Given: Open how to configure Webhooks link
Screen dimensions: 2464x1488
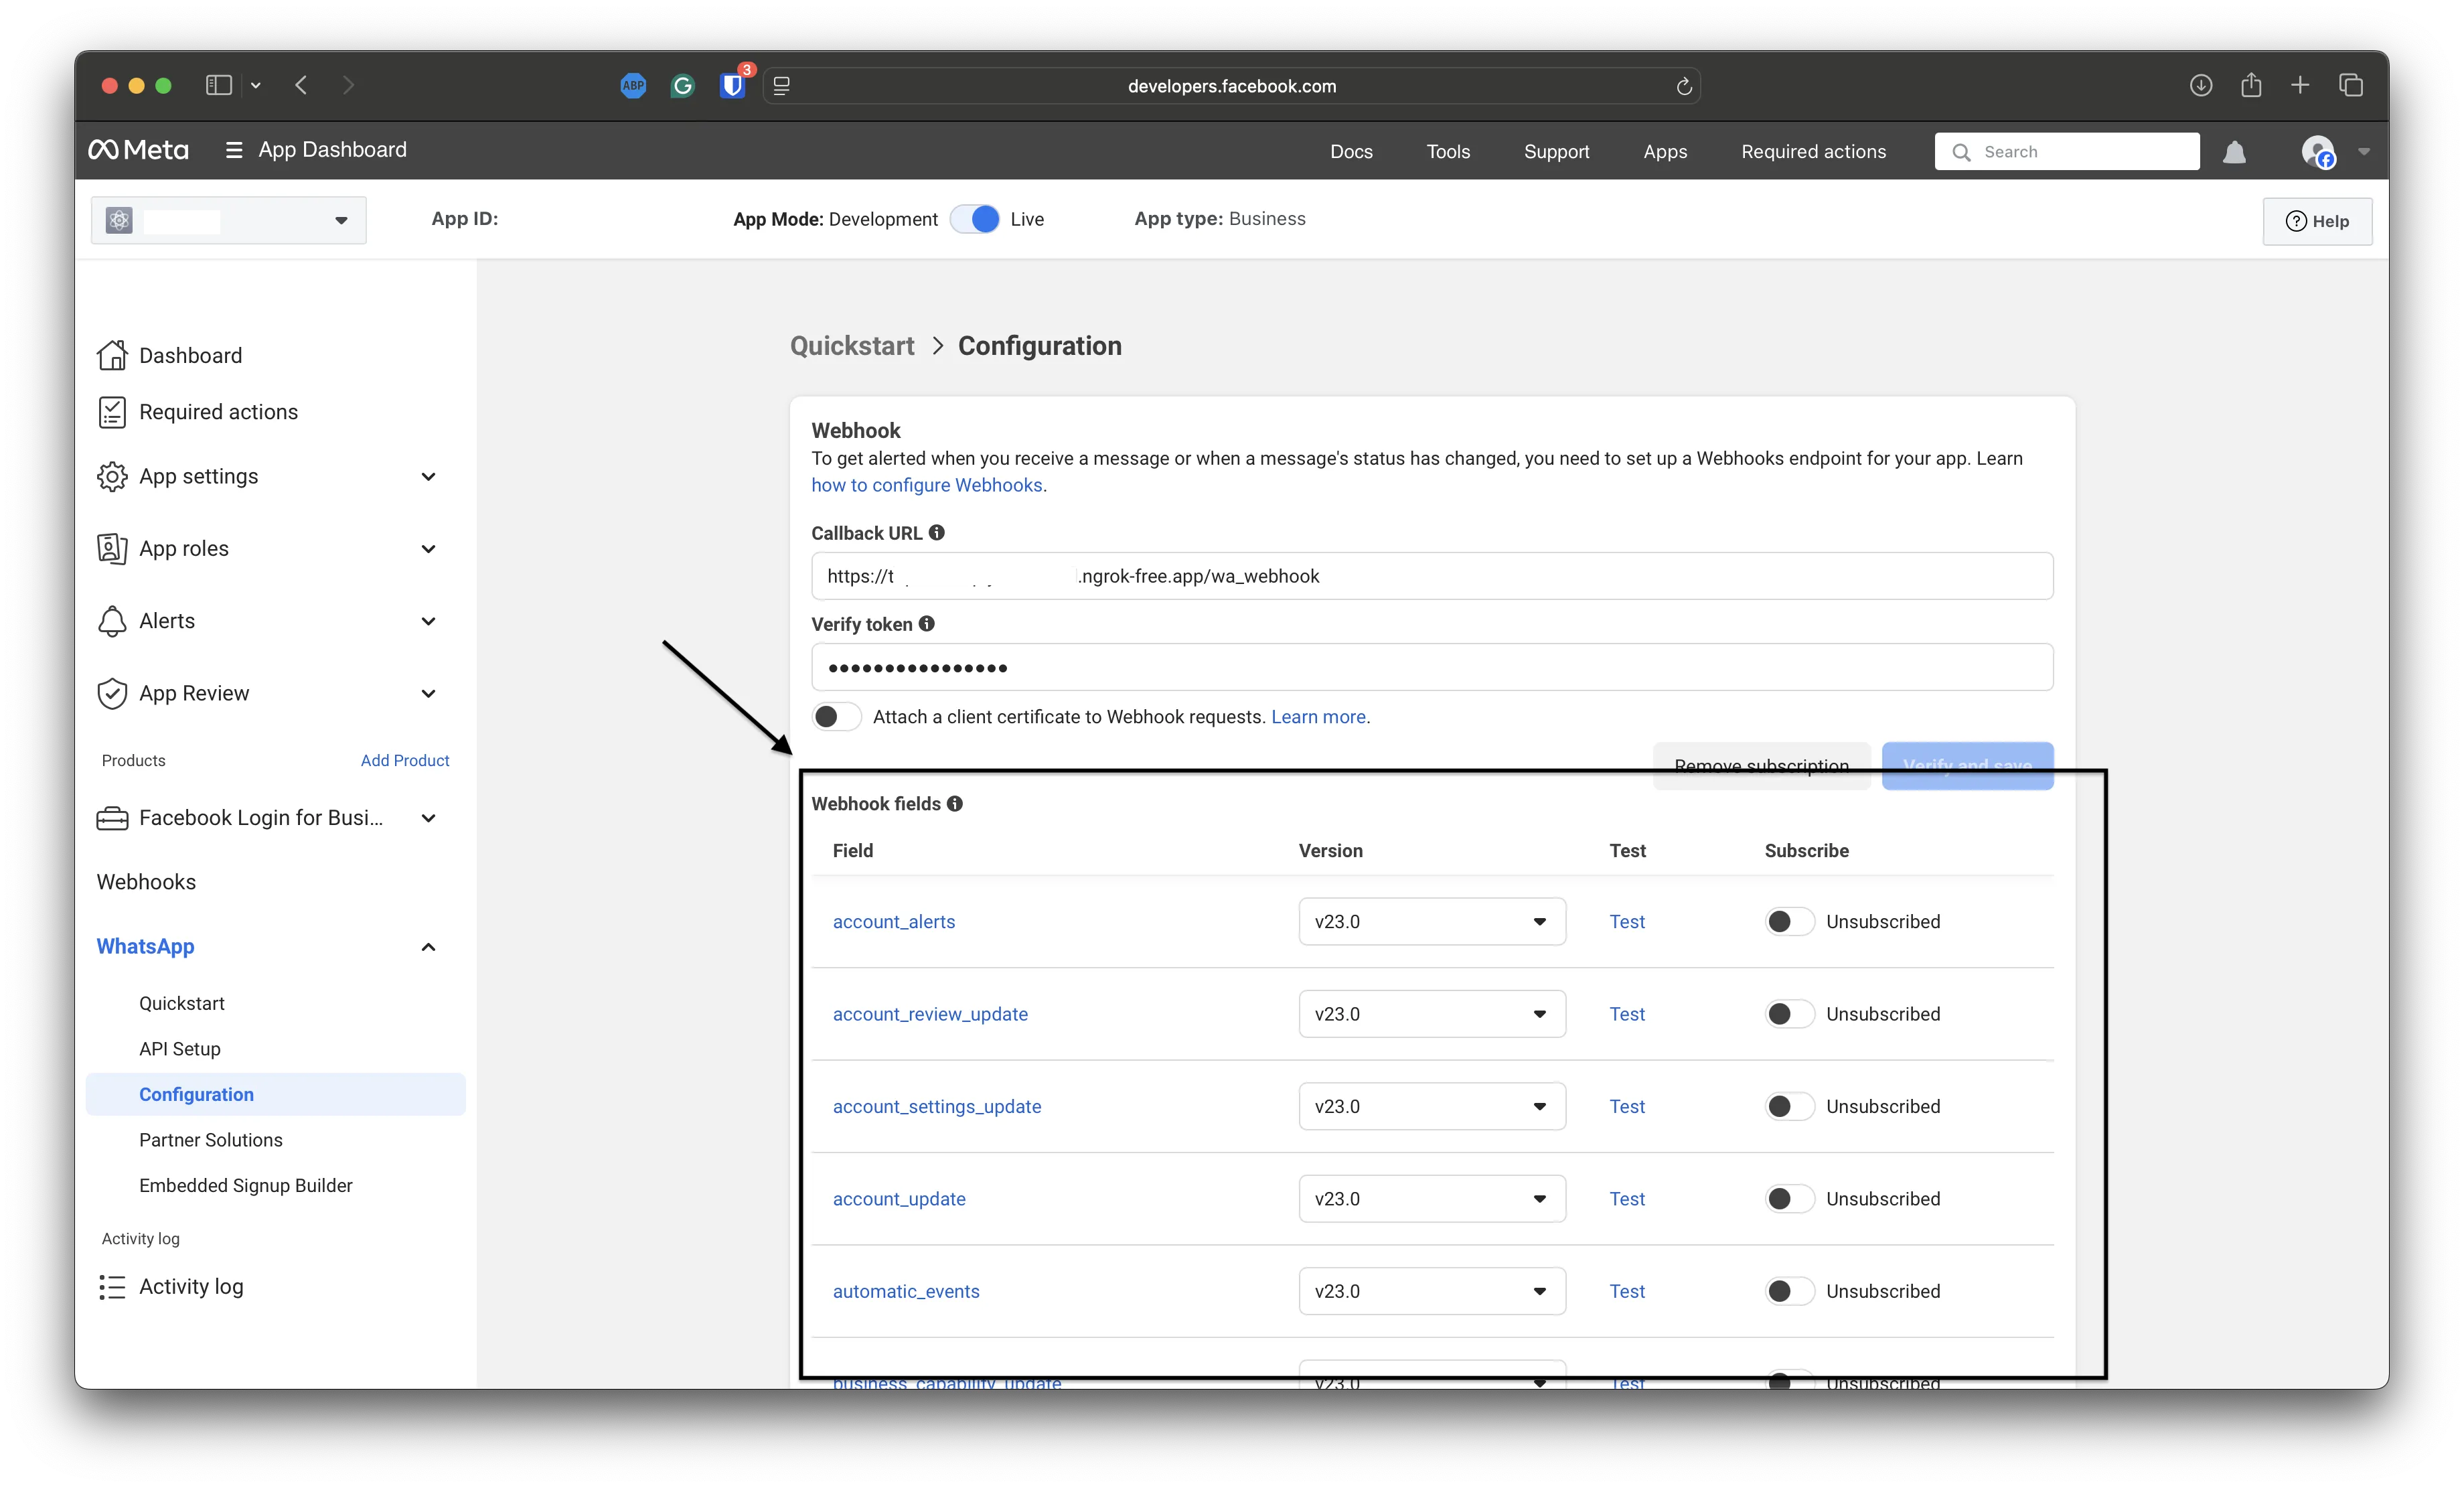Looking at the screenshot, I should tap(927, 485).
